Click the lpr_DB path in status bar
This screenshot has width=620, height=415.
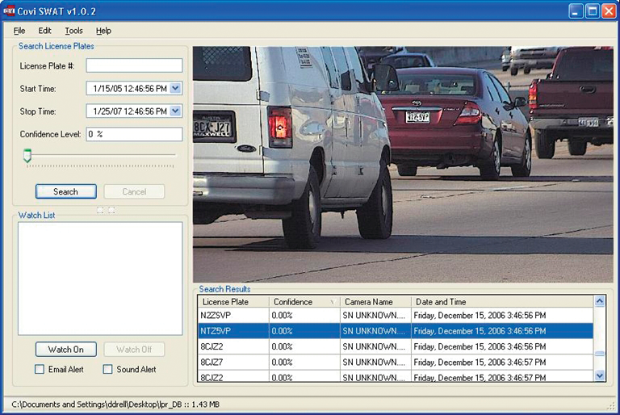(x=115, y=405)
